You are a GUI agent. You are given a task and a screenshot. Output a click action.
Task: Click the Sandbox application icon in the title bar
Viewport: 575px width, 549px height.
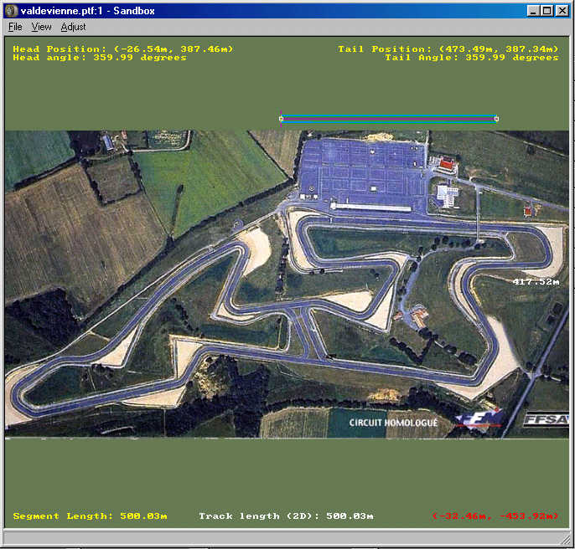pyautogui.click(x=12, y=11)
